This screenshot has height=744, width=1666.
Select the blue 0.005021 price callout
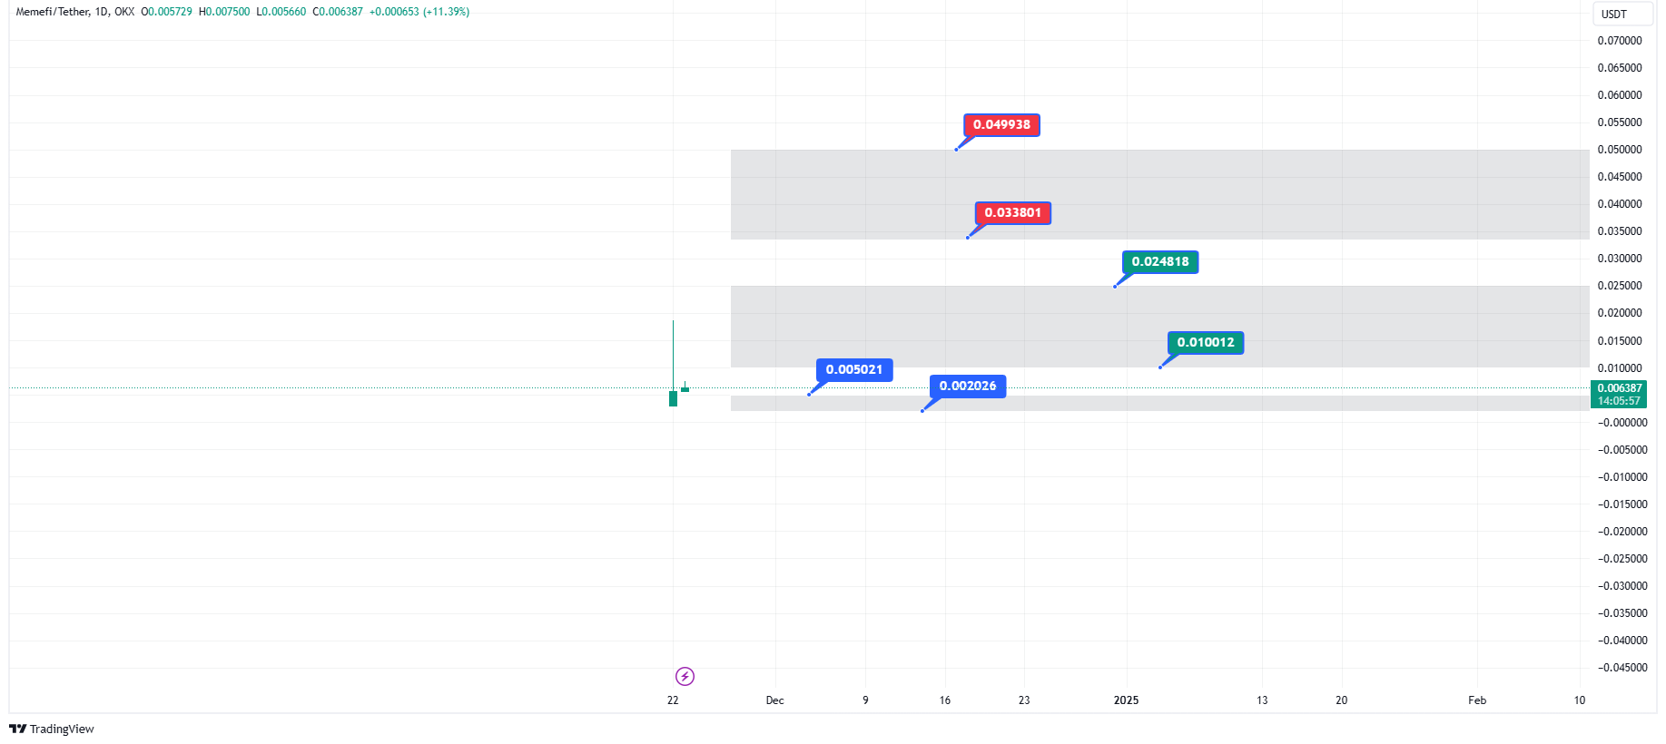[853, 370]
